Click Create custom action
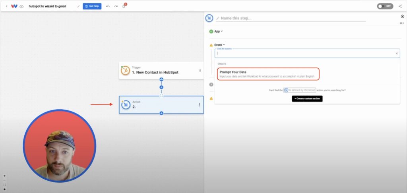 click(307, 98)
